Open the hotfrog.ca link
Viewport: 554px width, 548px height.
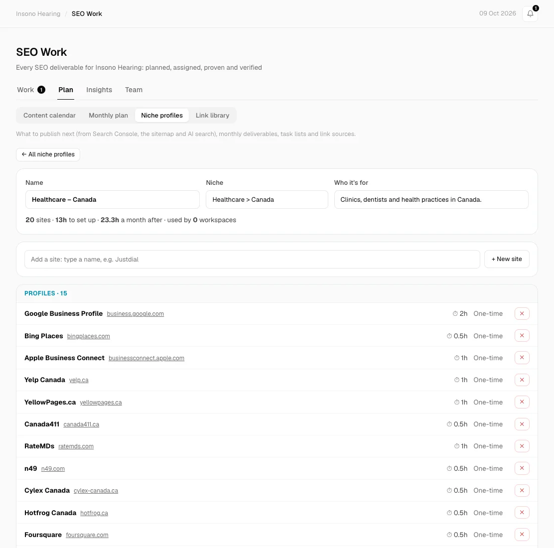pos(94,513)
